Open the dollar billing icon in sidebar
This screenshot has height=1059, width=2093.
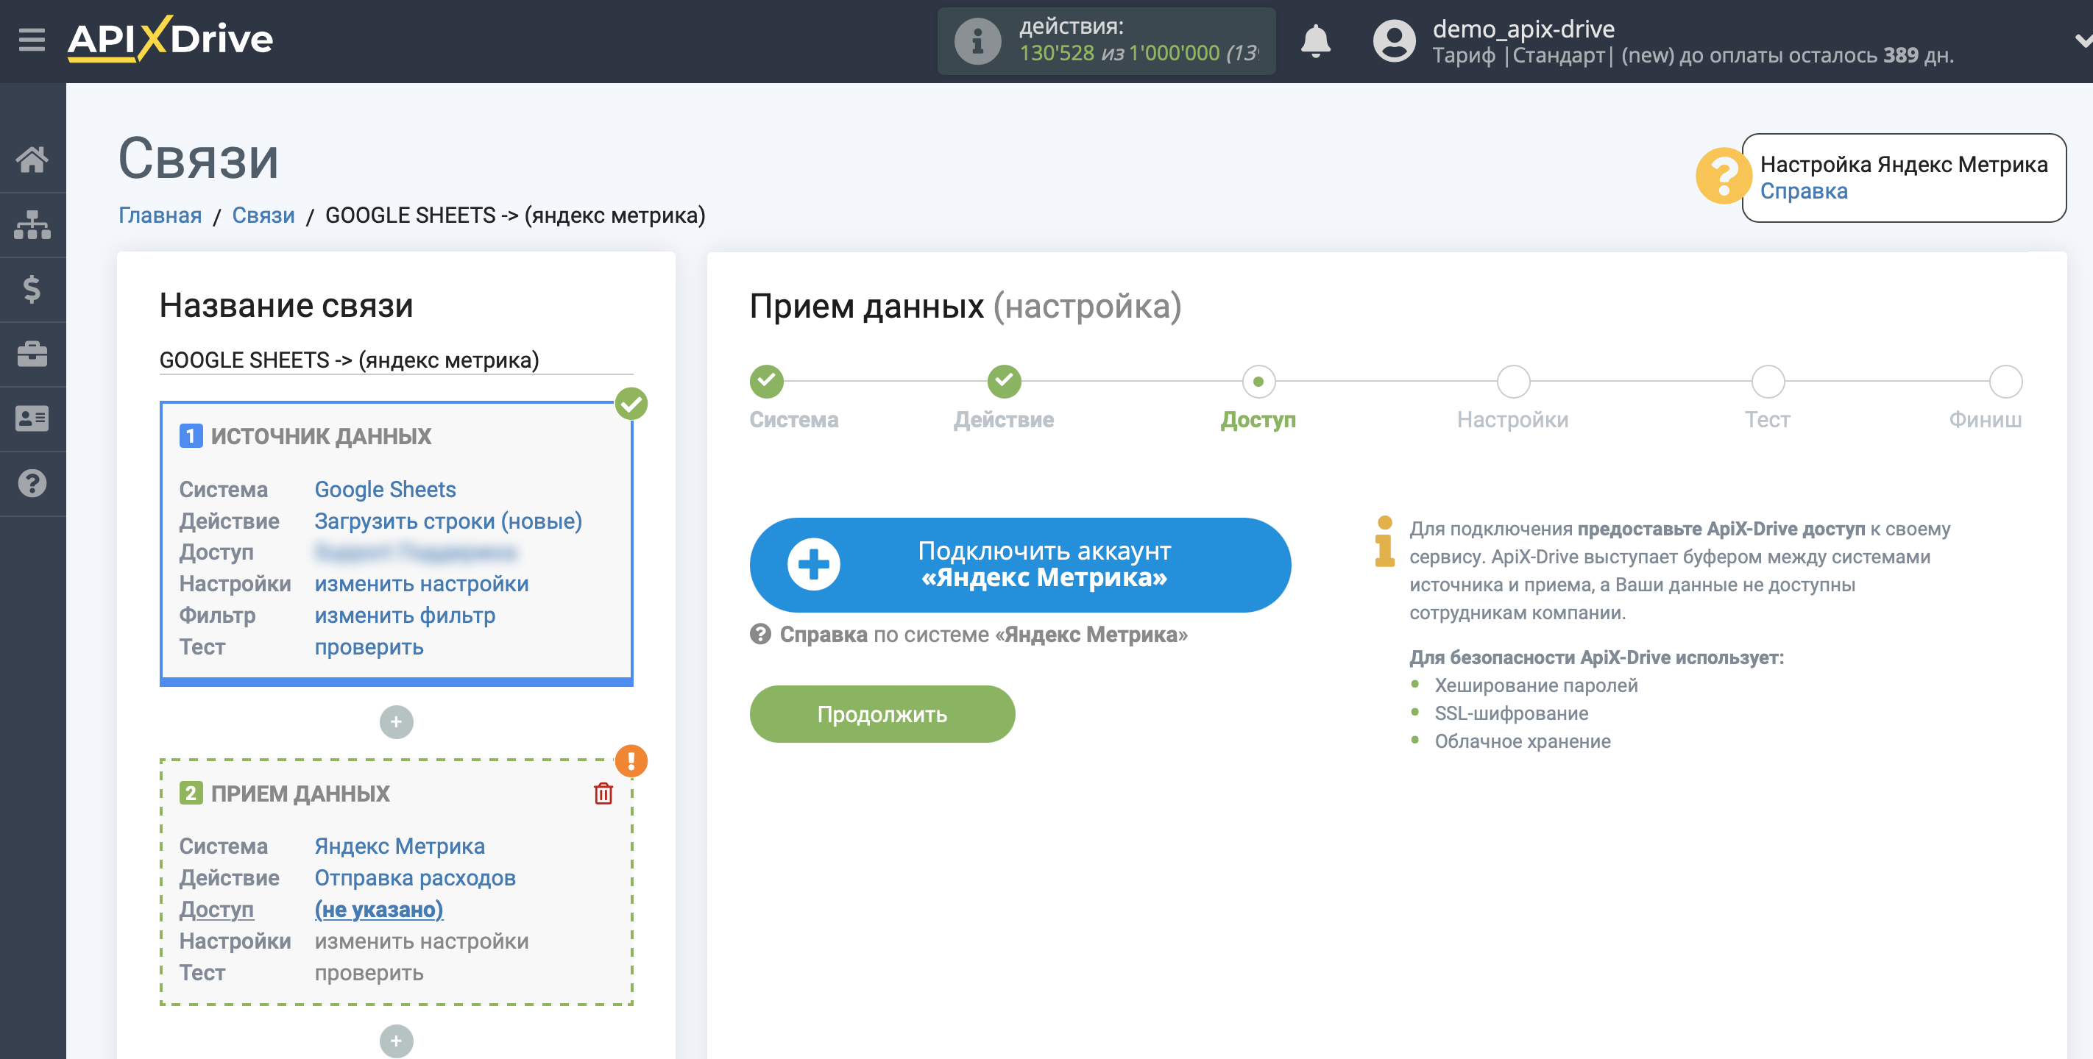click(x=32, y=289)
